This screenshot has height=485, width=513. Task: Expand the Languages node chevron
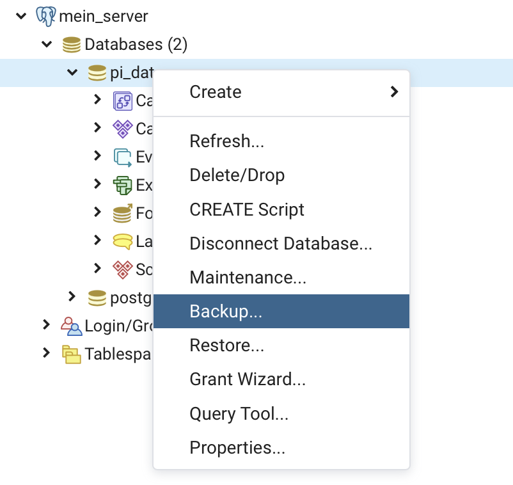point(97,240)
